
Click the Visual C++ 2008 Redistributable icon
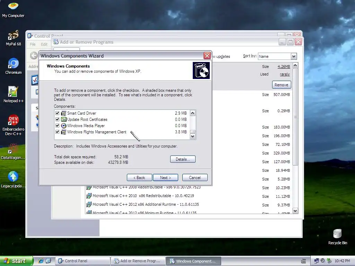click(x=88, y=187)
